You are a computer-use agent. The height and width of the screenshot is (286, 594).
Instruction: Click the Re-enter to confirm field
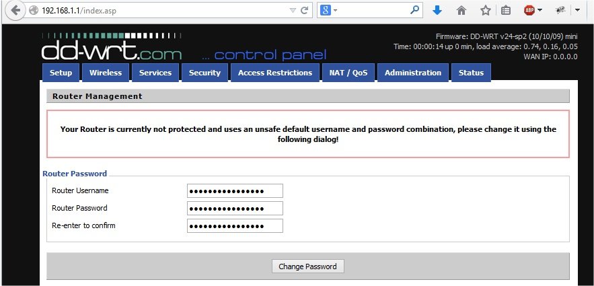click(x=235, y=225)
